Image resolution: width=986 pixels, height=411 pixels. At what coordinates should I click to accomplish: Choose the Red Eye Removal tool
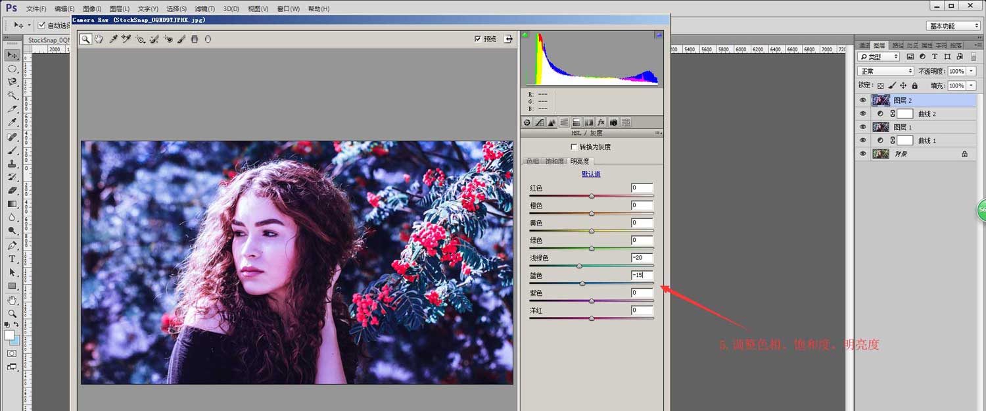coord(168,39)
